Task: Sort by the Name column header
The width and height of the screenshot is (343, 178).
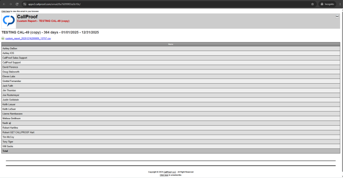Action: (x=171, y=44)
